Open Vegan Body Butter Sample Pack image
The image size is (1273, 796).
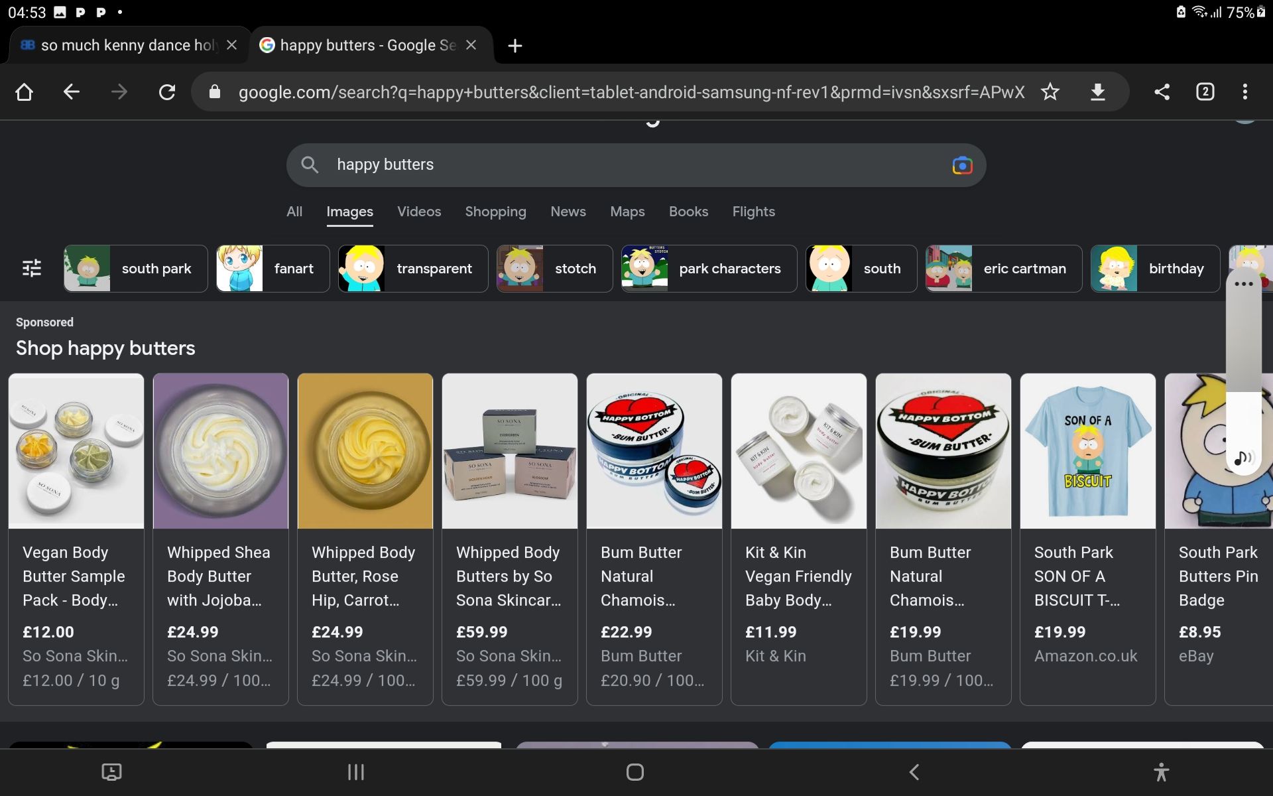pyautogui.click(x=76, y=451)
